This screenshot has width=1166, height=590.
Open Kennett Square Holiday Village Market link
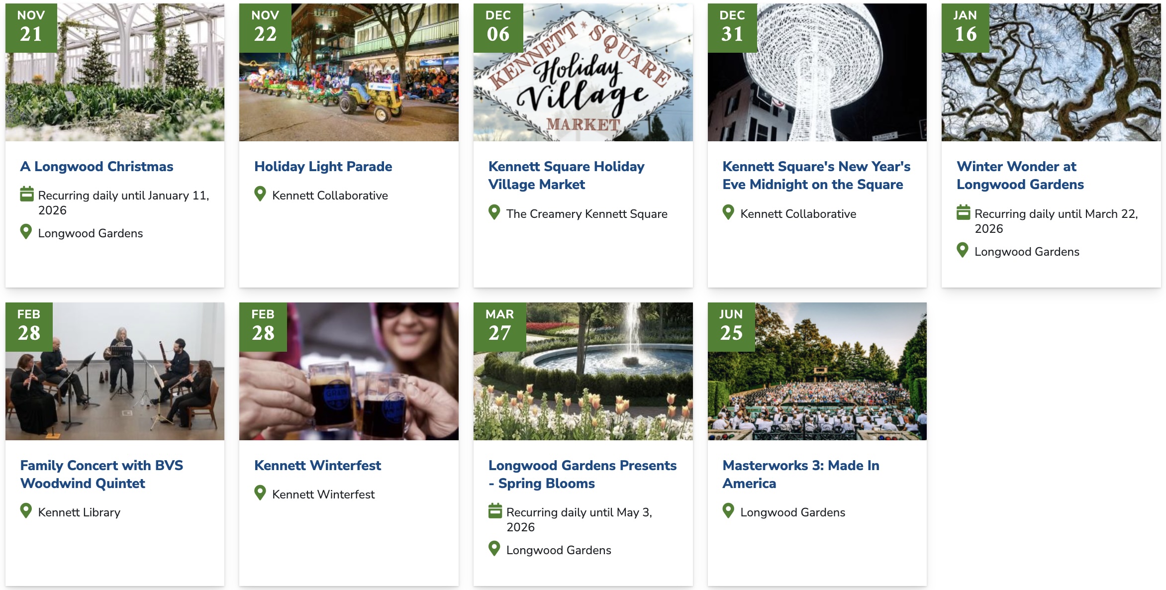tap(566, 175)
